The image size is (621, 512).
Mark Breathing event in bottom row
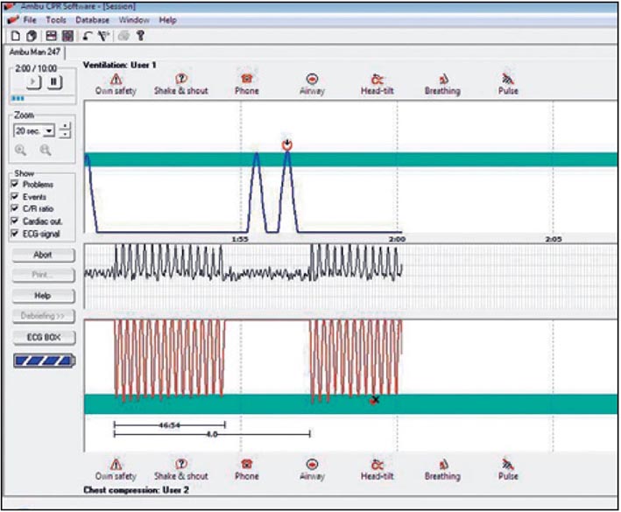[x=442, y=470]
